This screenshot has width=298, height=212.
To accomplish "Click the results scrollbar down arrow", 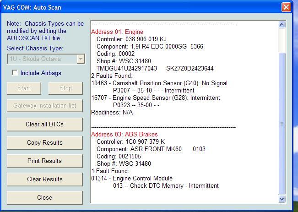I will tap(282, 199).
